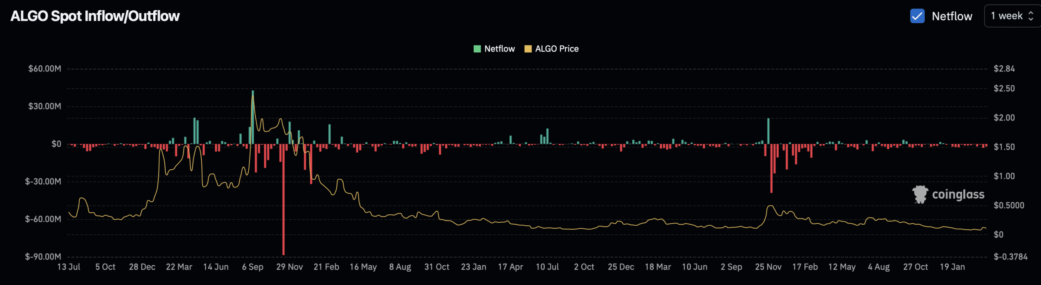Click the Netflow label next to the checkbox
The image size is (1041, 285).
point(952,16)
